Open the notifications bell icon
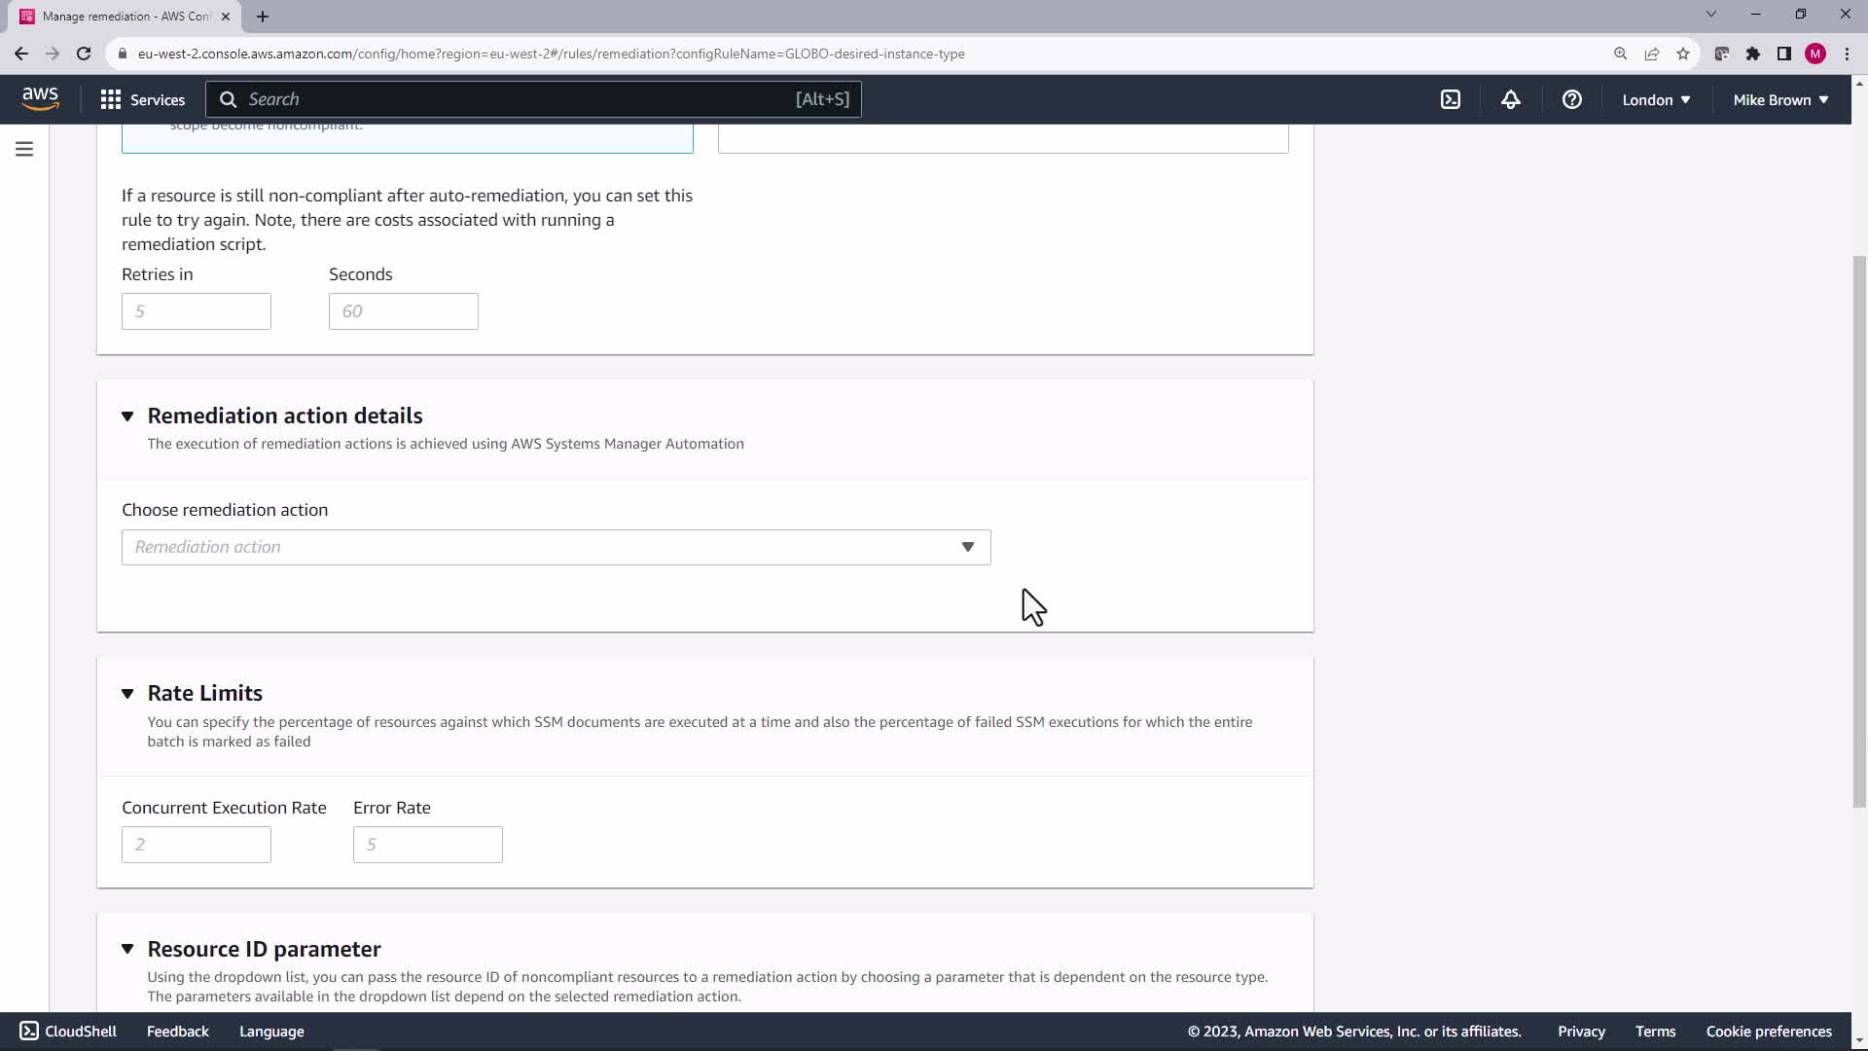1868x1051 pixels. [x=1510, y=99]
